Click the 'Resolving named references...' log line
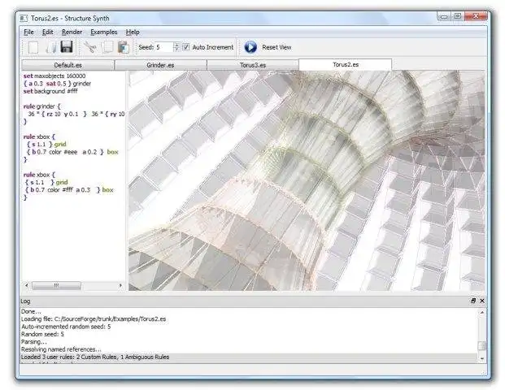Image resolution: width=505 pixels, height=390 pixels. coord(61,349)
